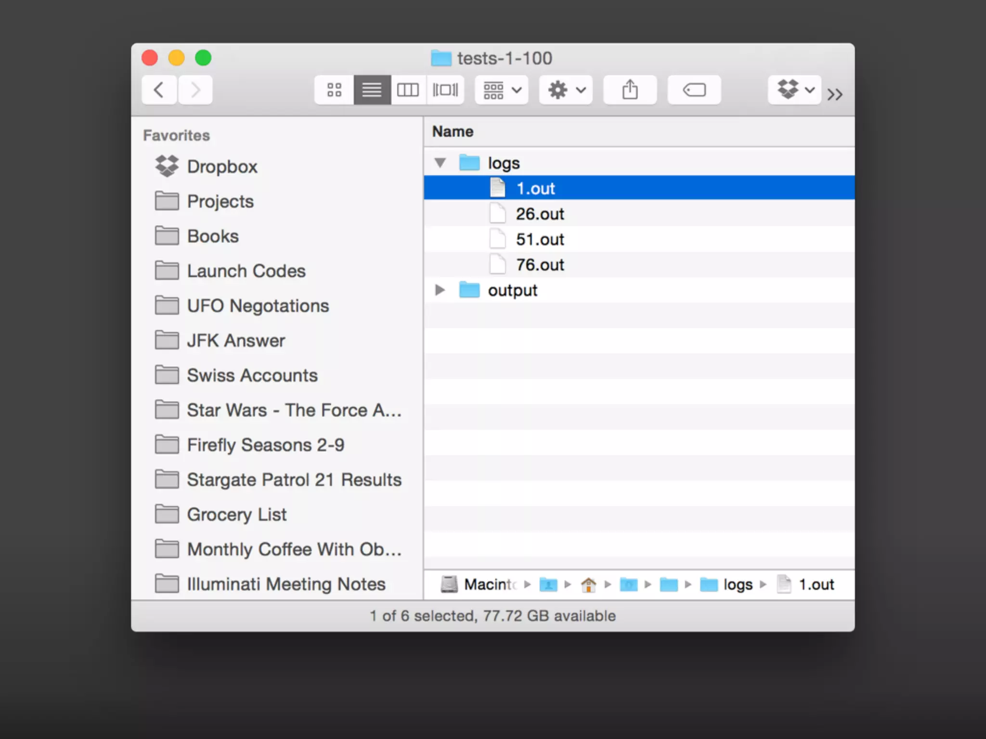Select the list view toggle
986x739 pixels.
[372, 90]
